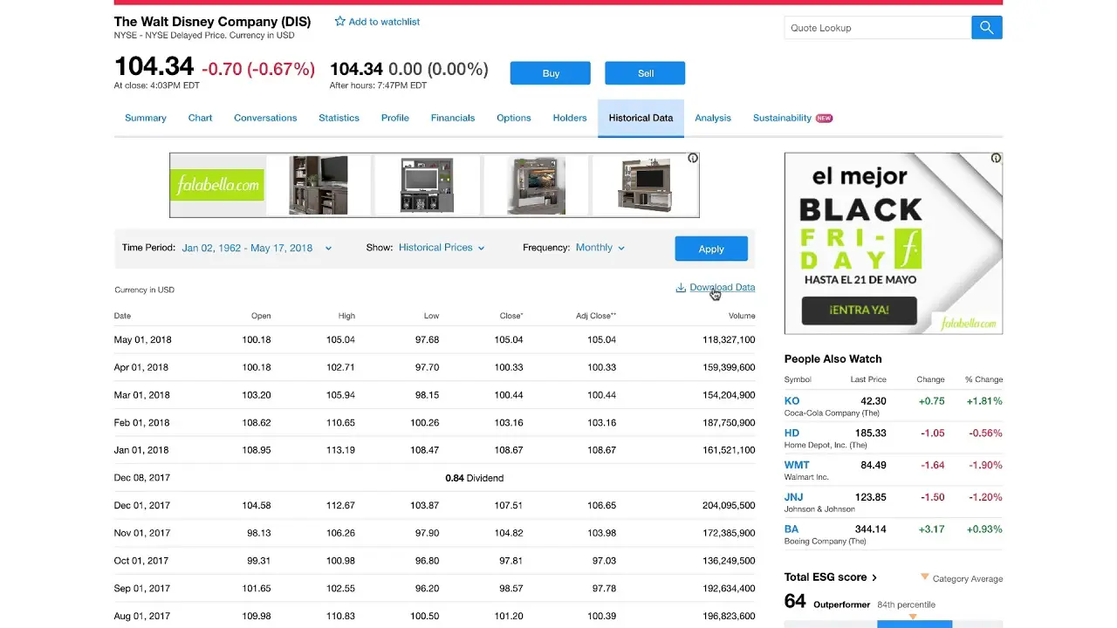The image size is (1117, 628).
Task: Click the ad info icon on falabella banner
Action: coord(692,159)
